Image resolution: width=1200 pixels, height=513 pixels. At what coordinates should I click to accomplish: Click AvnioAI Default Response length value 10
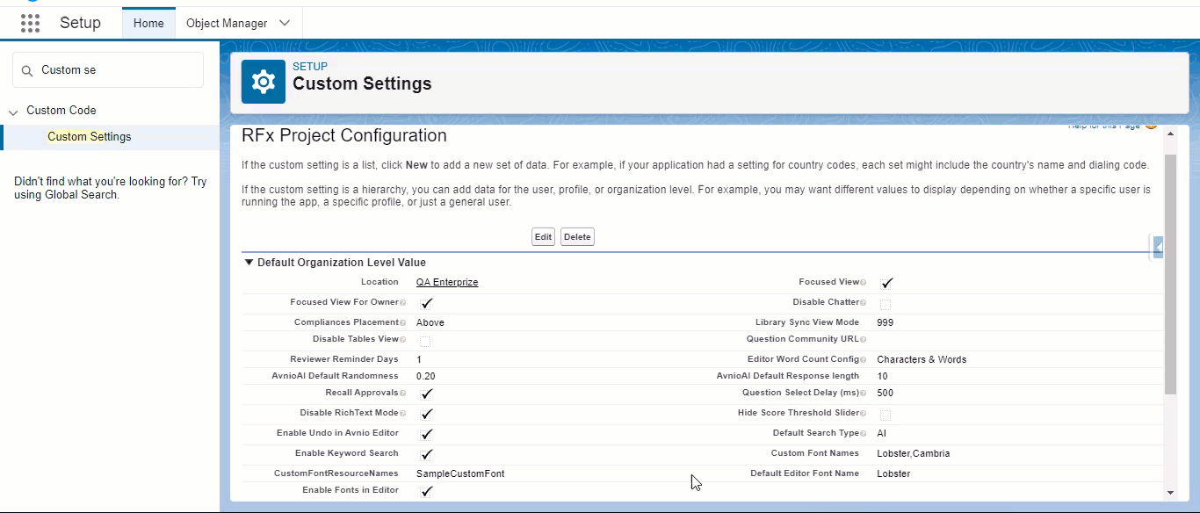point(882,377)
